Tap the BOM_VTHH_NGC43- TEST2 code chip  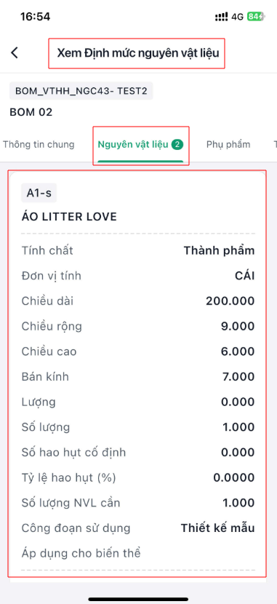coord(81,91)
